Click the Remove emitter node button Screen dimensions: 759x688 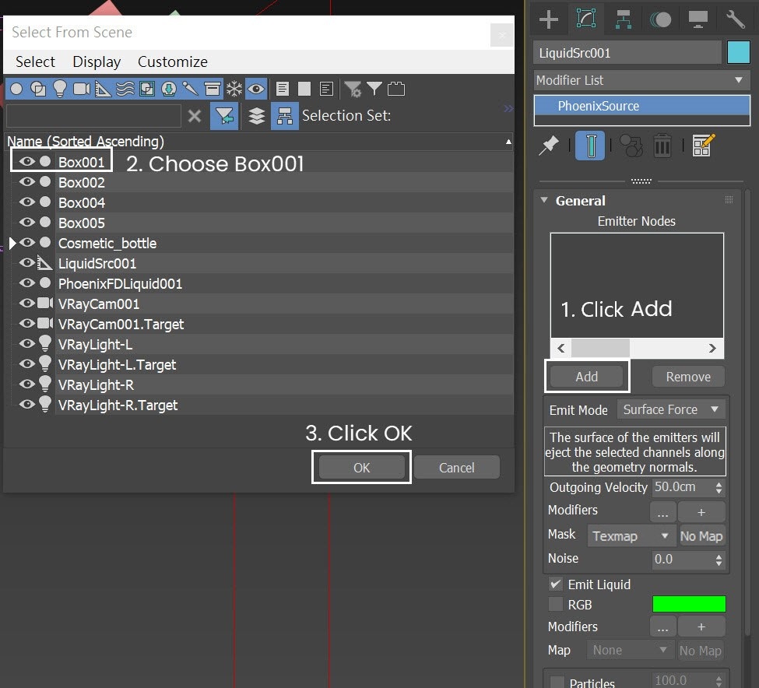tap(688, 377)
